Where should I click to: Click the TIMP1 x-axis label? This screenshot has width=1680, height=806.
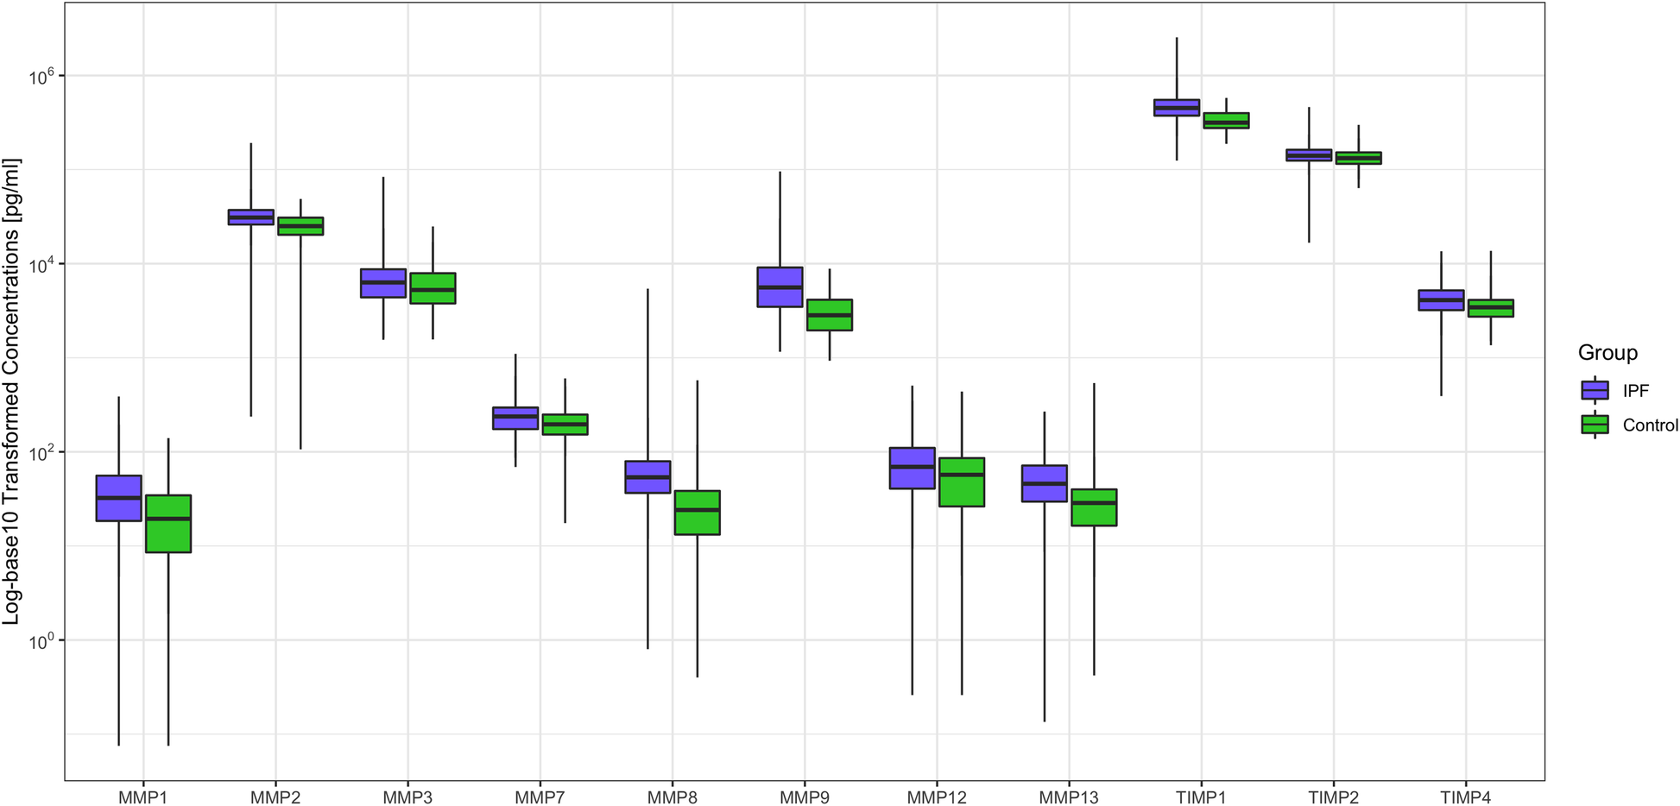(x=1201, y=797)
